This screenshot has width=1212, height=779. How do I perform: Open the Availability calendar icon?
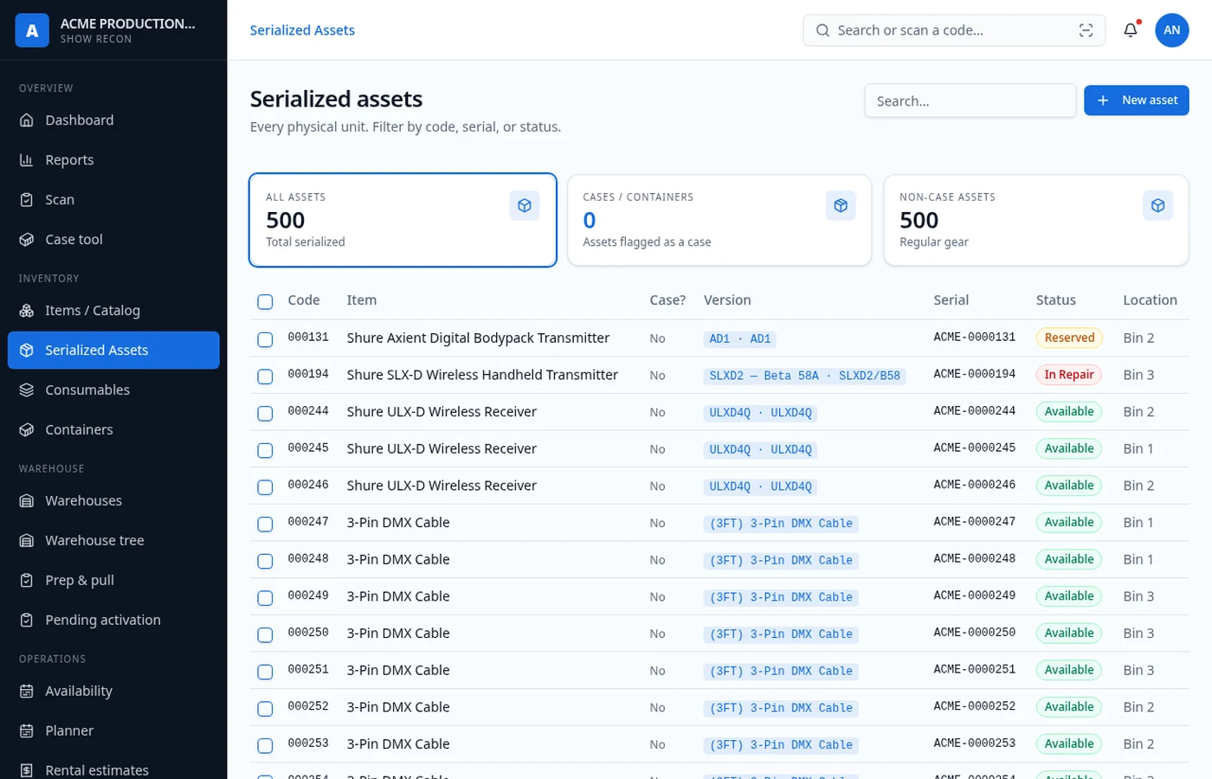(27, 692)
